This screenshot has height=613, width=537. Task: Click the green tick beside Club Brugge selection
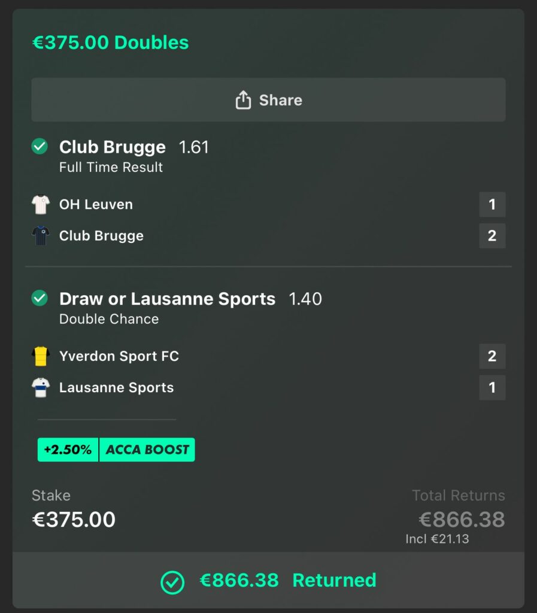point(40,146)
